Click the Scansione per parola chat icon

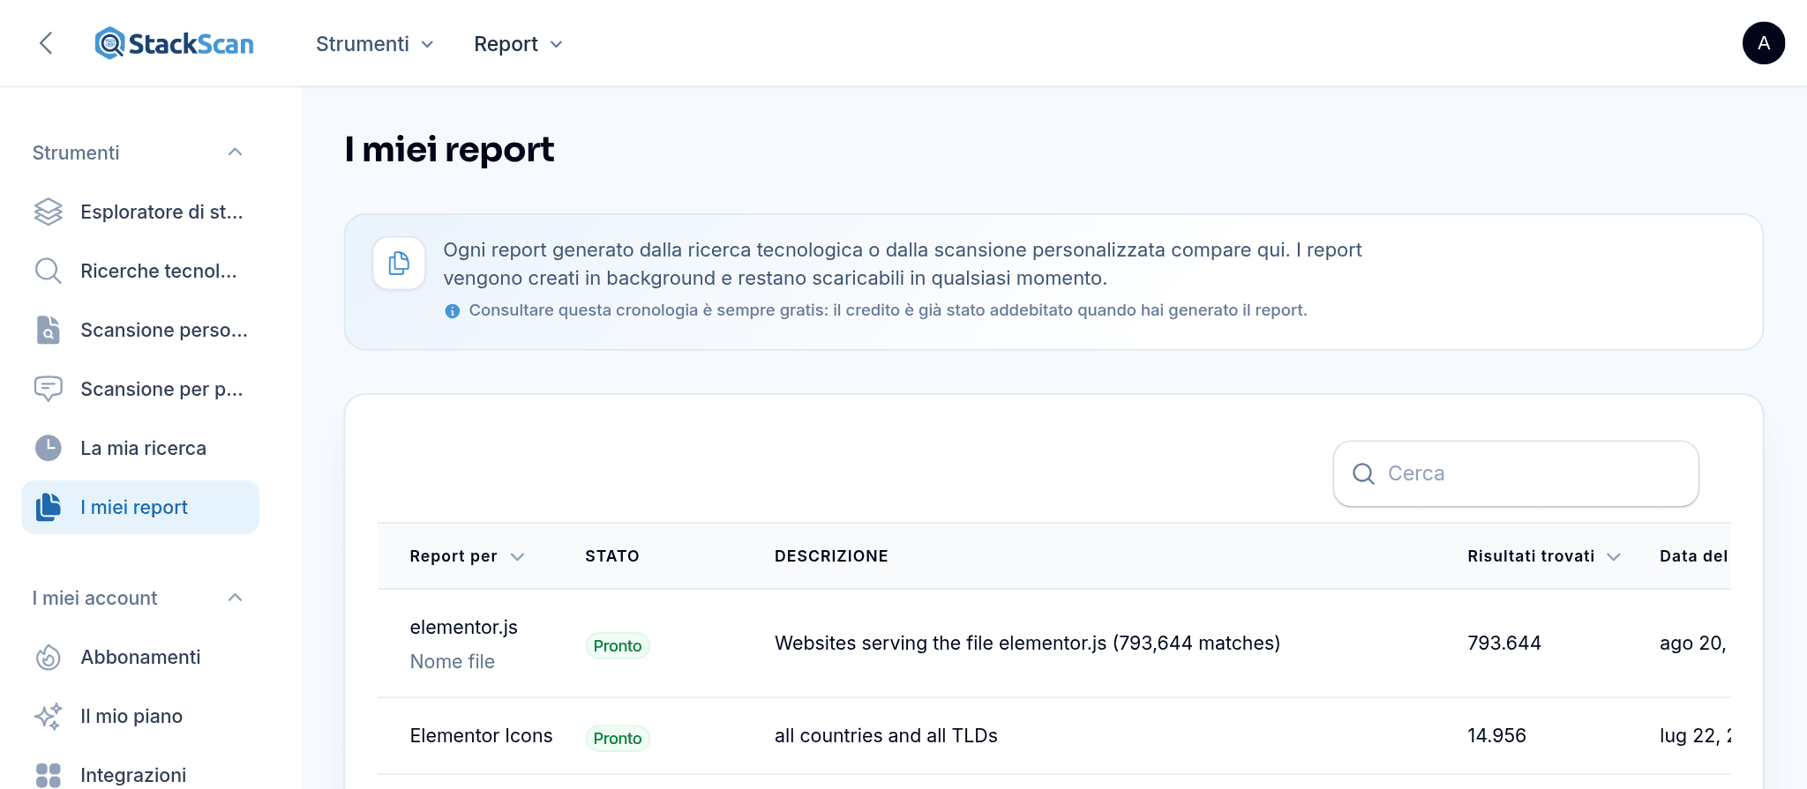49,389
